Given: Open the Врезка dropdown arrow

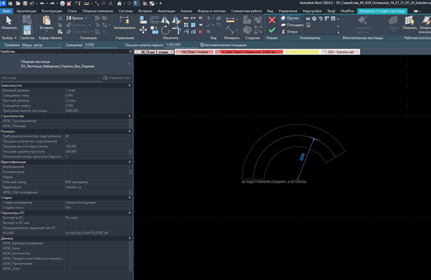Looking at the screenshot, I should tap(86, 18).
